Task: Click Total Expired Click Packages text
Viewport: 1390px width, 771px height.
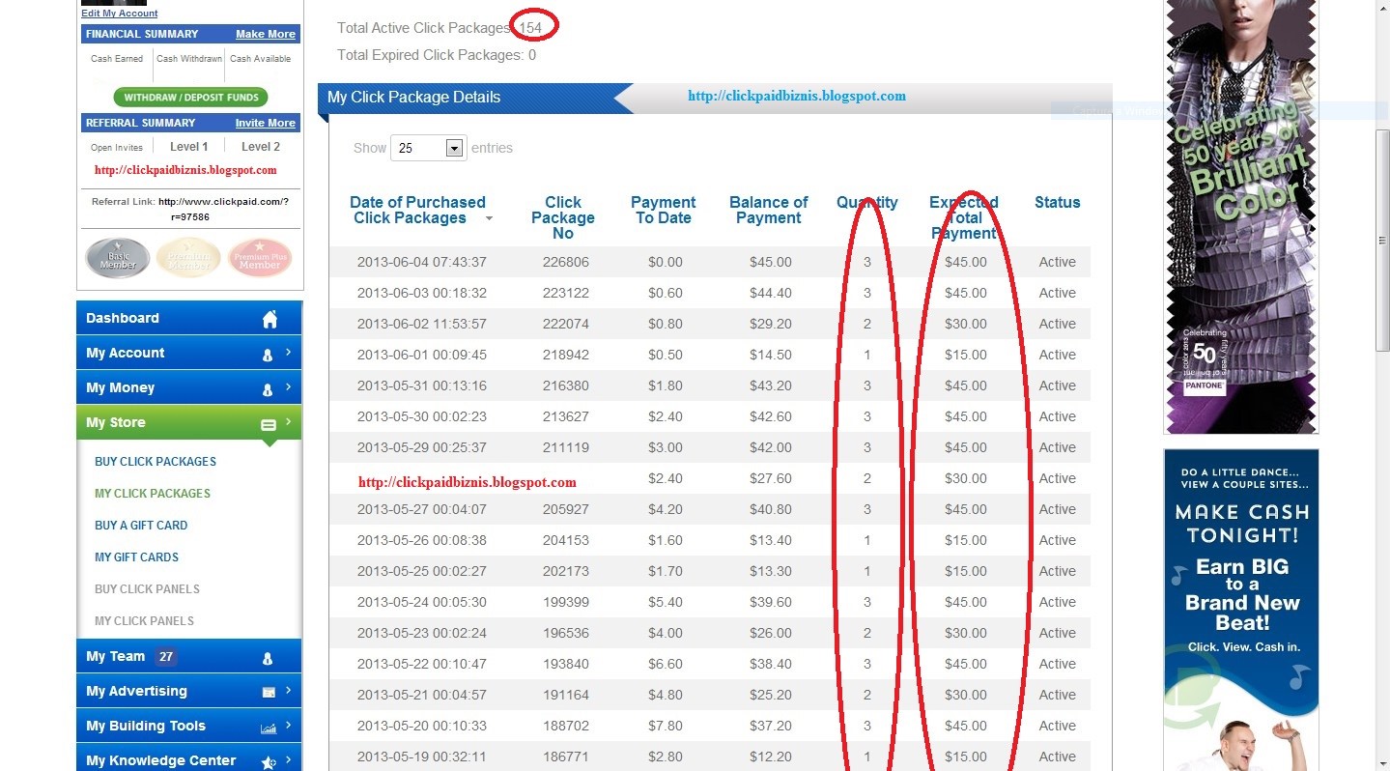Action: (437, 55)
